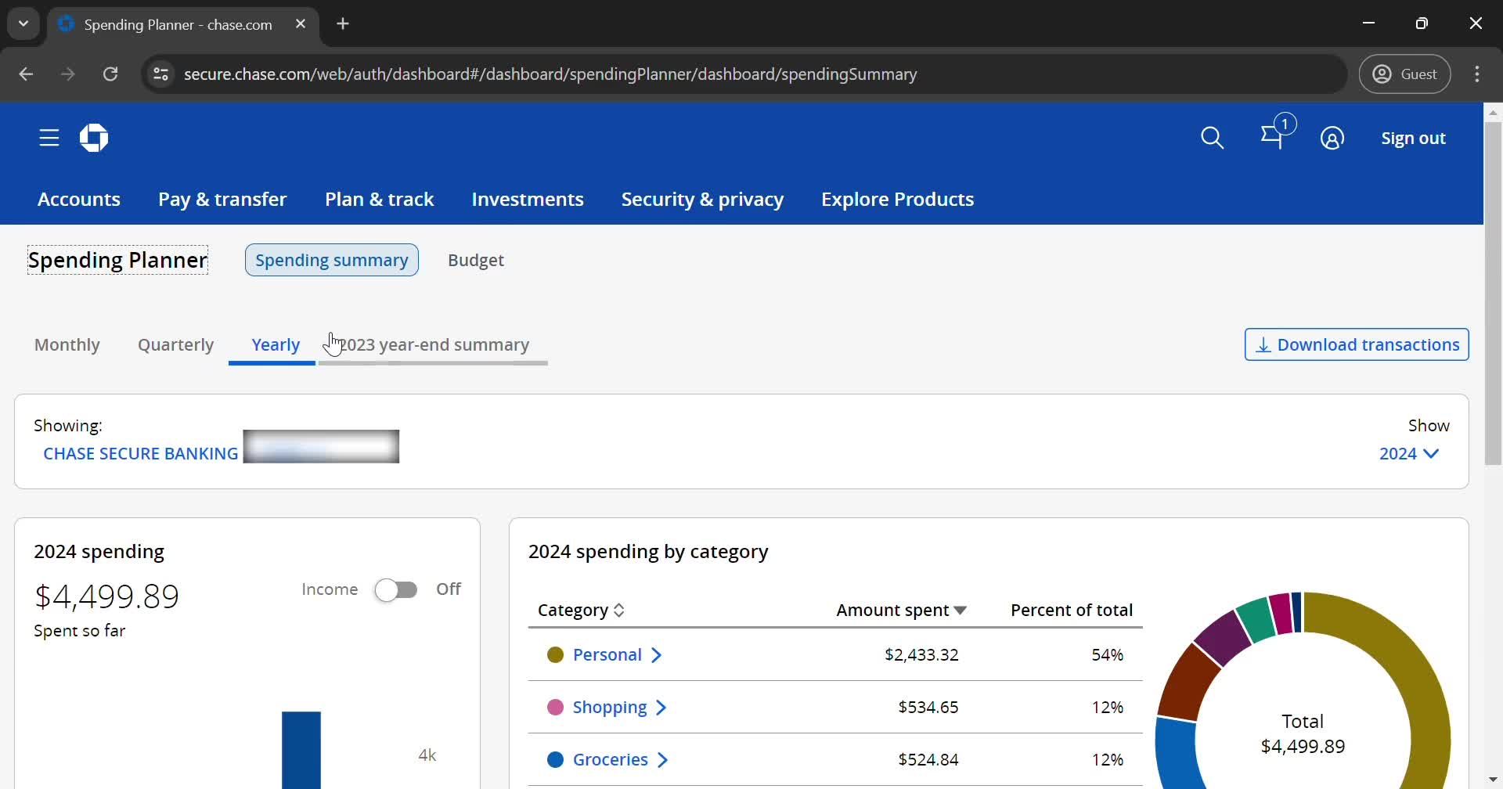Open the CHASE SECURE BANKING account link
Screen dimensions: 1503x789
point(141,453)
